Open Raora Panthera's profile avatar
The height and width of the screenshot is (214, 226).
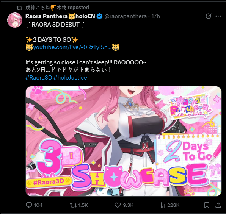(x=15, y=20)
